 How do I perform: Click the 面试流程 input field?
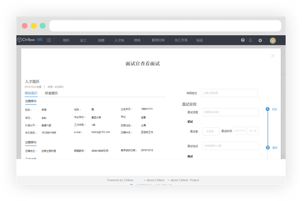point(230,112)
